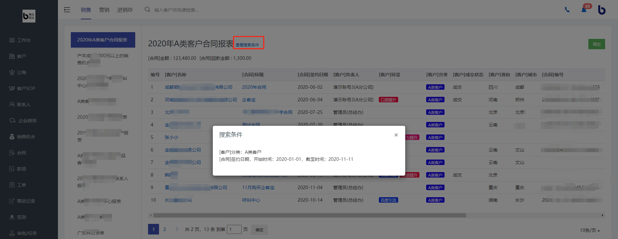Click the search magnifier icon
618x239 pixels.
pyautogui.click(x=147, y=10)
